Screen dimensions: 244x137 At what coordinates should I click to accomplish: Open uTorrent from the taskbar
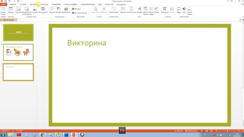(x=58, y=135)
